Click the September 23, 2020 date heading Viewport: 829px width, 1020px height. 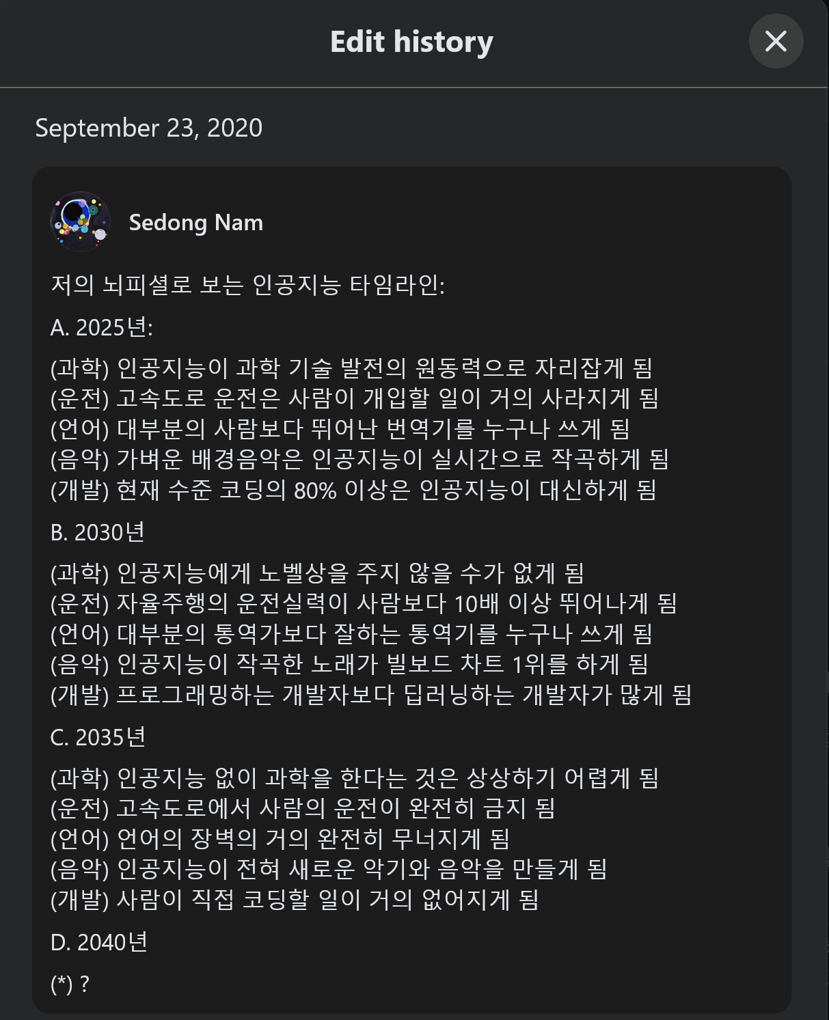[148, 128]
